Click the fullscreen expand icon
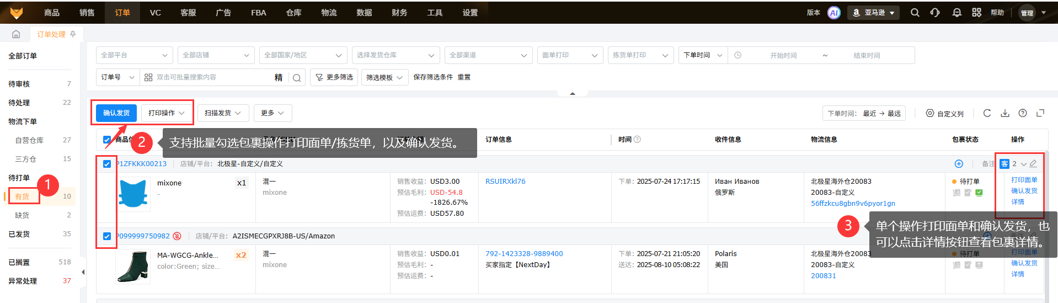This screenshot has width=1058, height=303. tap(1040, 113)
